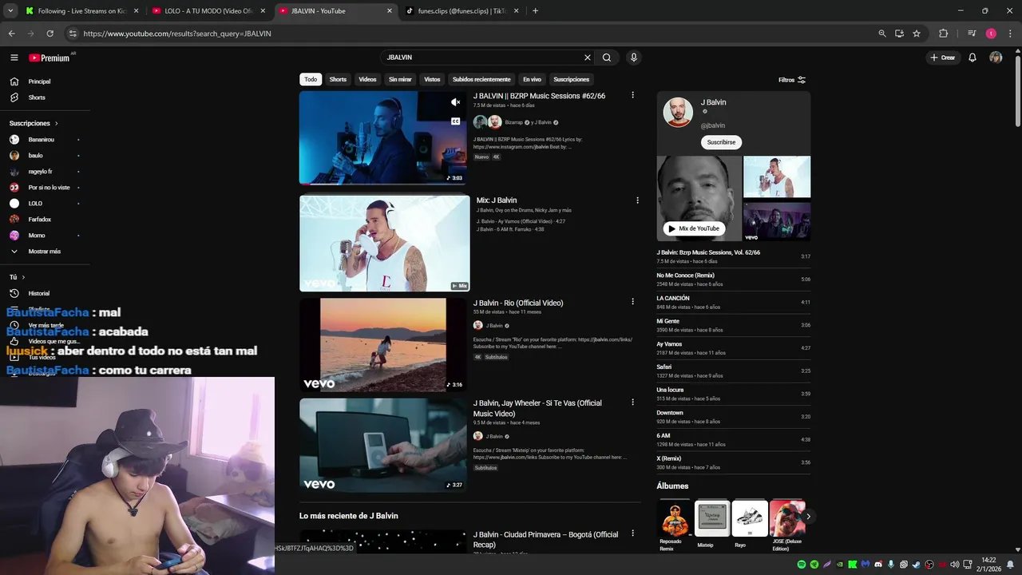Open the Chrome profile avatar
Viewport: 1022px width, 575px height.
pyautogui.click(x=991, y=34)
